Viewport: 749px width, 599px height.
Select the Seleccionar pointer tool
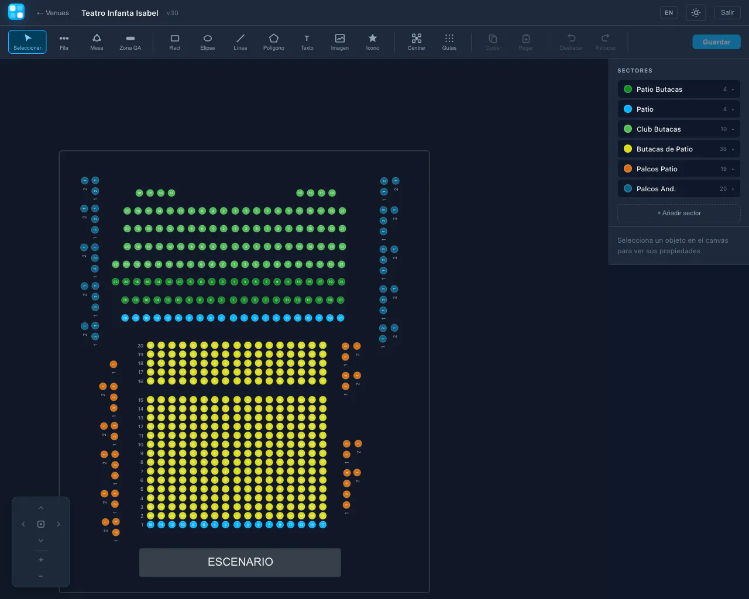[x=28, y=42]
